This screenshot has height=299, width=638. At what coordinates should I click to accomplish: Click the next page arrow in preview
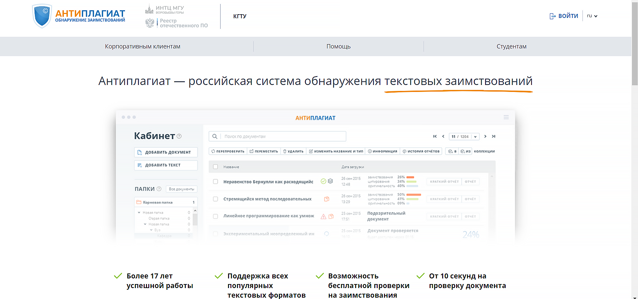(x=485, y=136)
